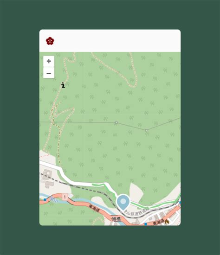Click the blue location pin marker
The height and width of the screenshot is (255, 220).
point(123,202)
